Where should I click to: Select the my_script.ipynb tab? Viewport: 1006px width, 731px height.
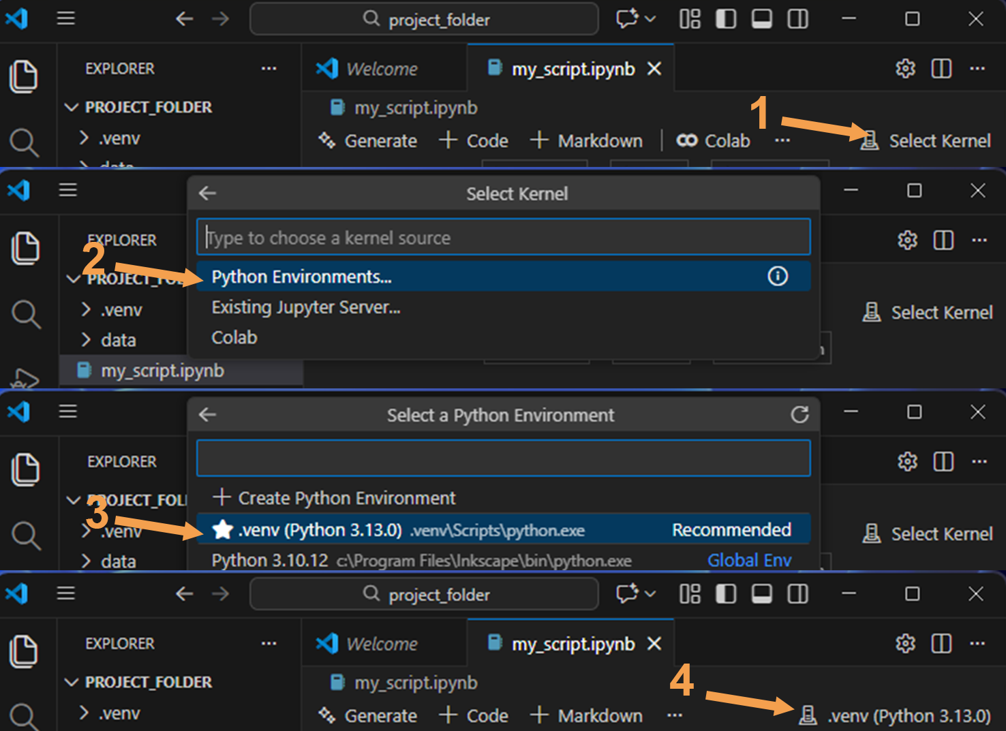573,68
